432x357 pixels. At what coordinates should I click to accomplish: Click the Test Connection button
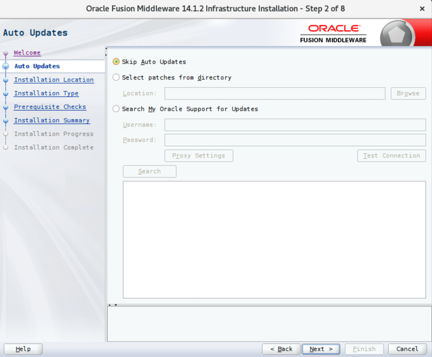tap(391, 156)
